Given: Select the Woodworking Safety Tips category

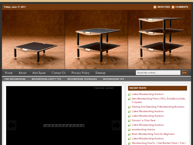Looking at the screenshot, I should coord(46,79).
